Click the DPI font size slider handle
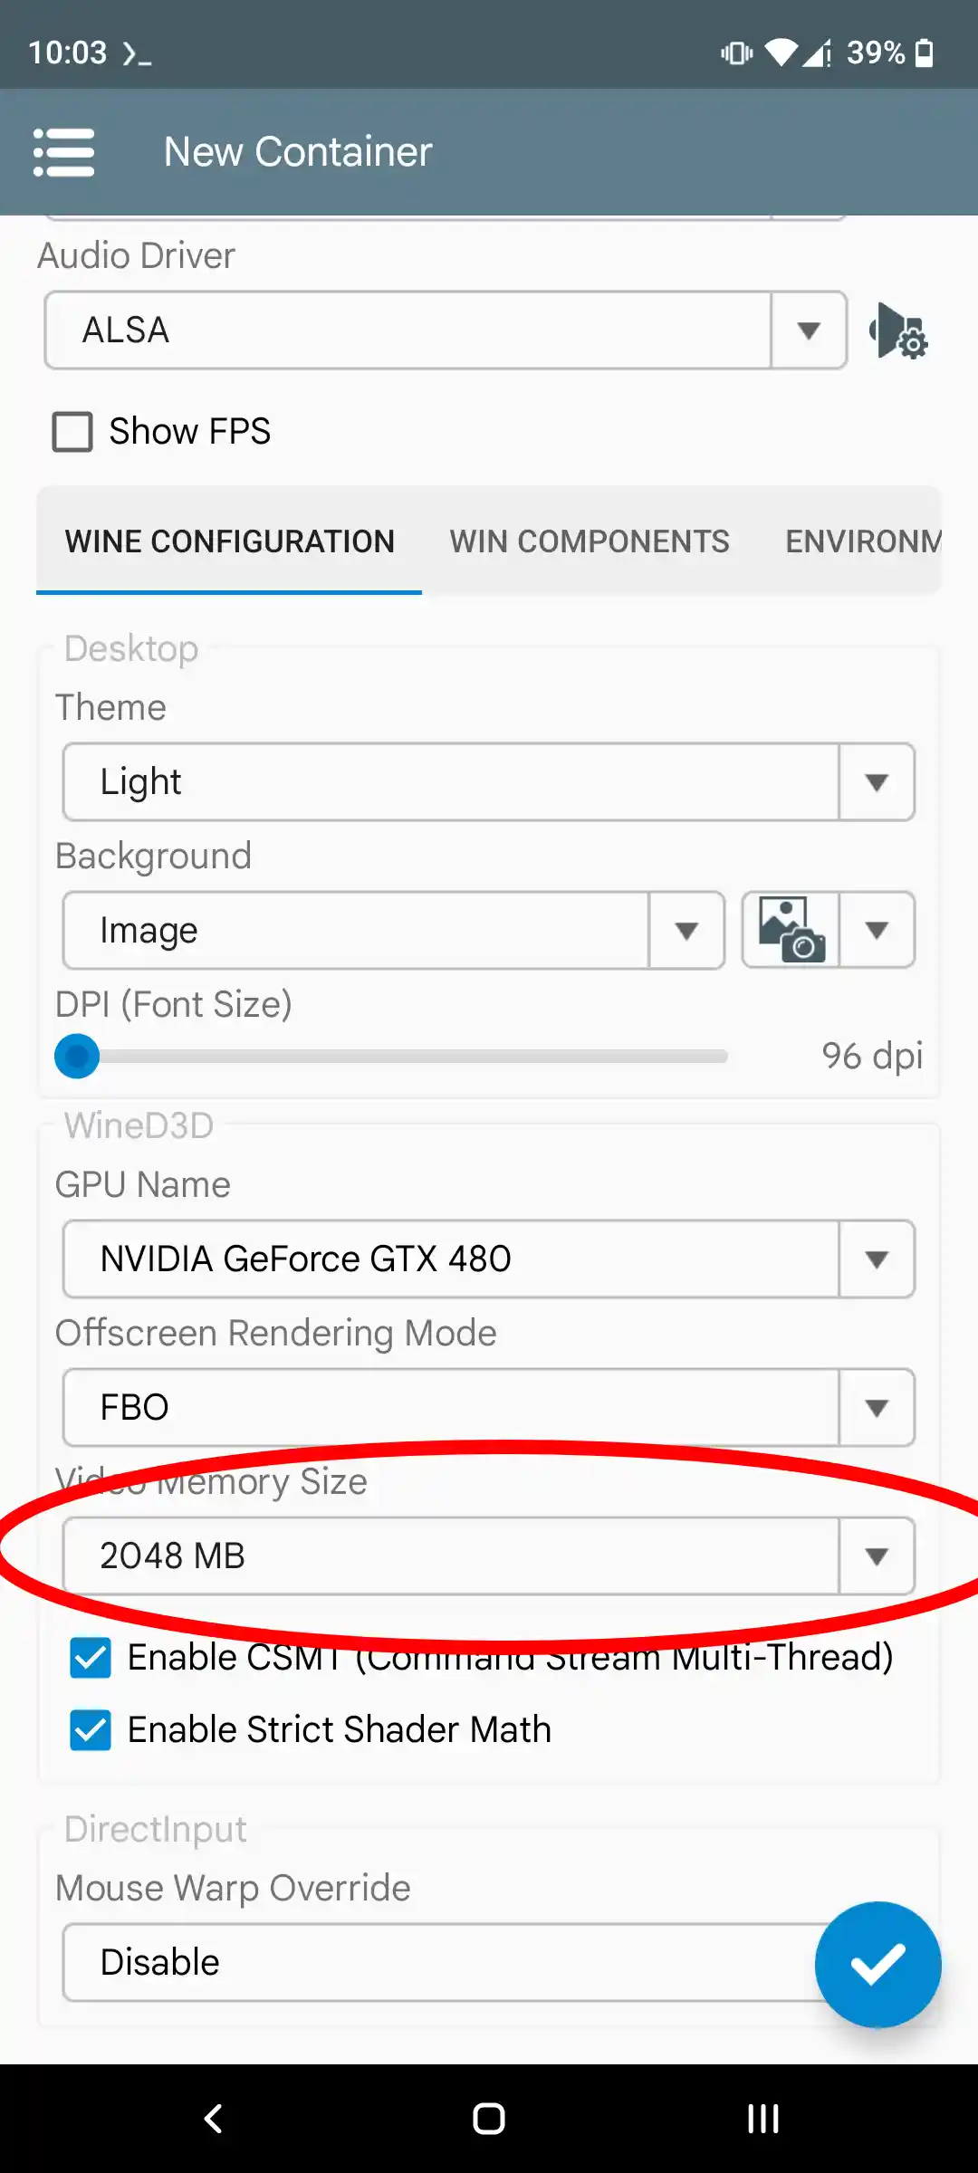This screenshot has height=2173, width=978. click(77, 1056)
